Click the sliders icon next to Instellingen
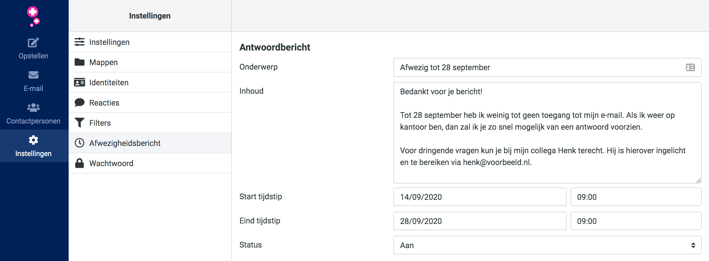Screen dimensions: 709x261 tap(79, 42)
